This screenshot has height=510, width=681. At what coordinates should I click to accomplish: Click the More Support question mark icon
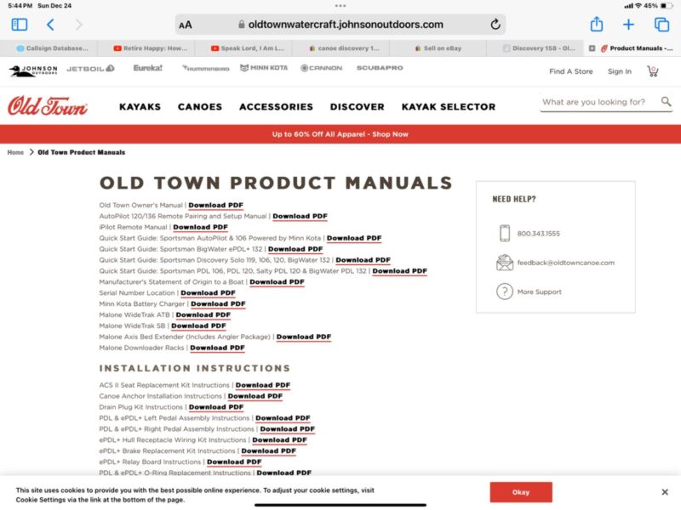[504, 292]
